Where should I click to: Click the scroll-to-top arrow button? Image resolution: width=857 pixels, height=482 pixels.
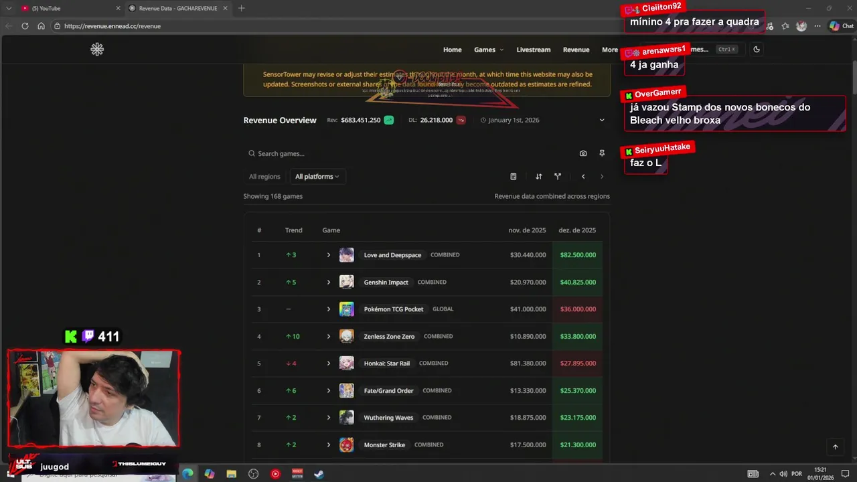(x=835, y=447)
